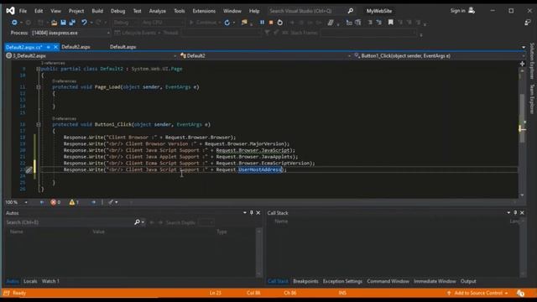Open the Debug menu

click(117, 11)
